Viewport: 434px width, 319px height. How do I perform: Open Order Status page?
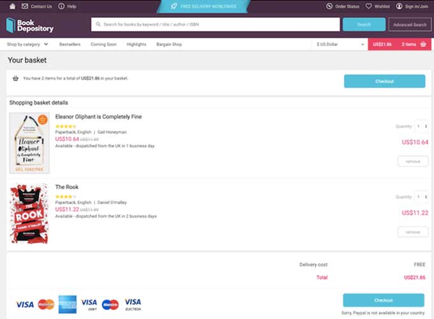click(x=347, y=6)
